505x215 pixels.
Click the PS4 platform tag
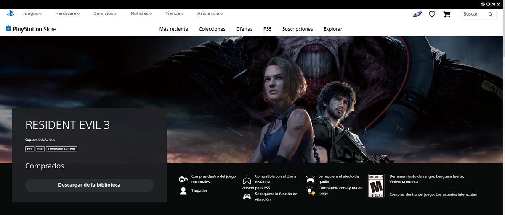point(29,149)
